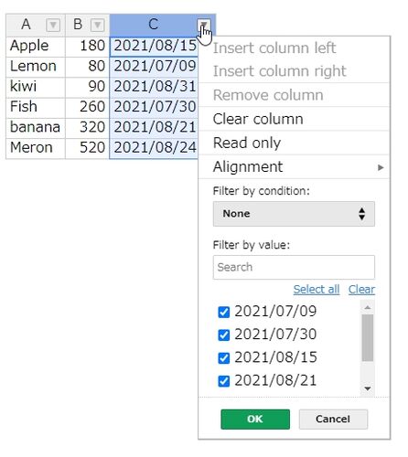This screenshot has width=408, height=457.
Task: Click the scroll up arrow in value list
Action: click(x=368, y=307)
